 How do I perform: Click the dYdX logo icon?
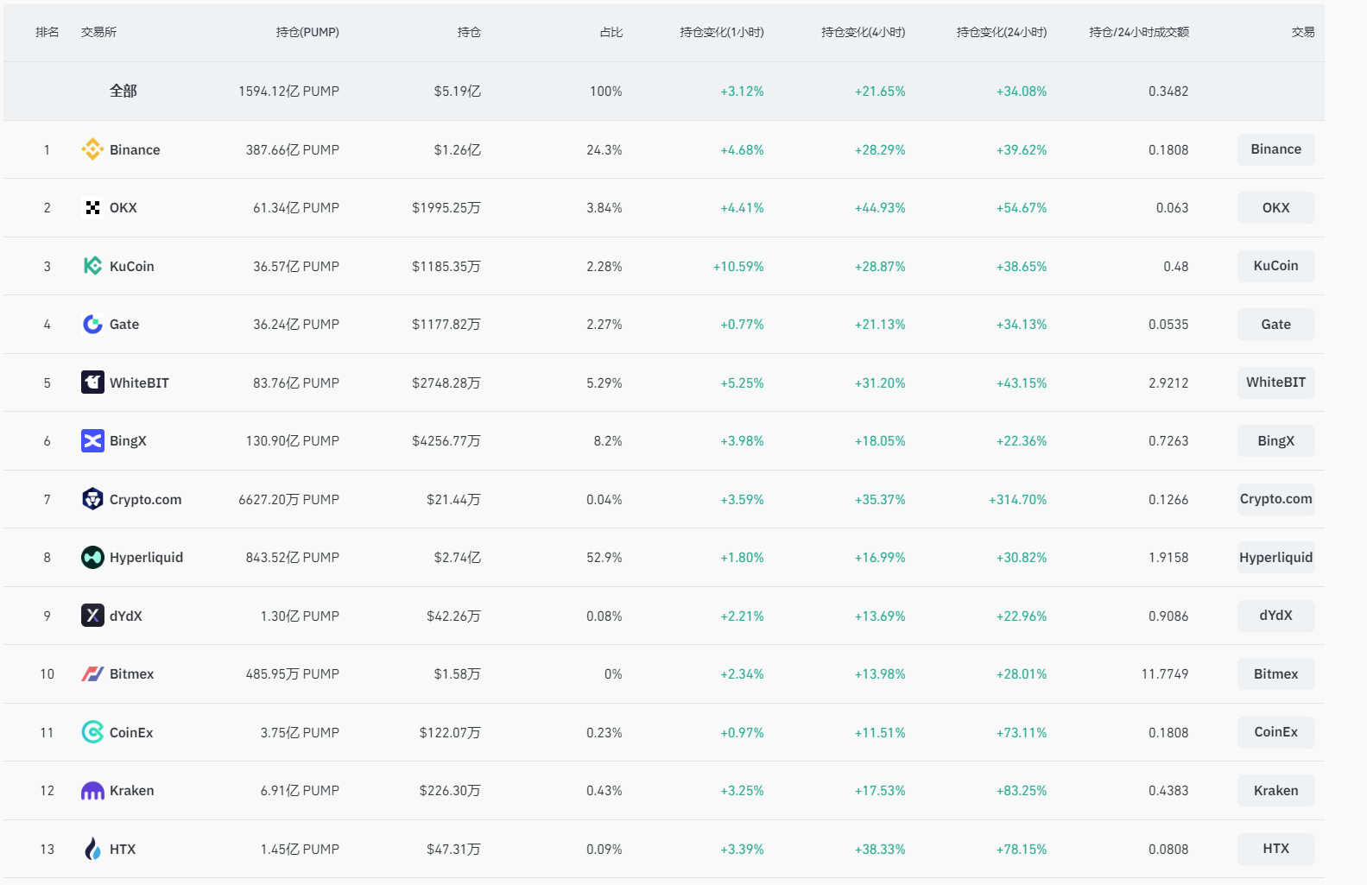click(92, 616)
